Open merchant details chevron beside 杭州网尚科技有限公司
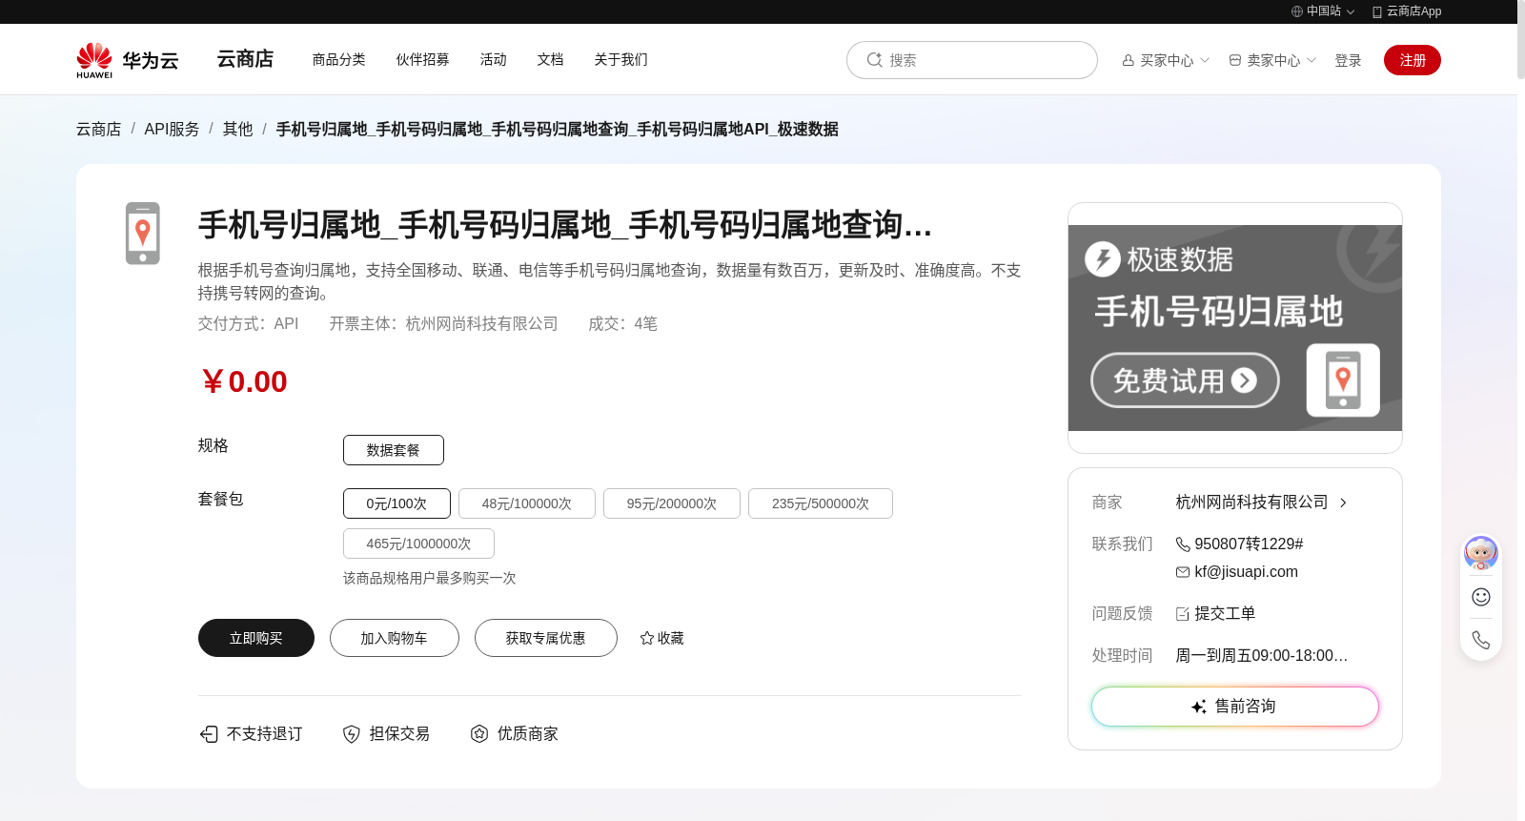 tap(1343, 503)
